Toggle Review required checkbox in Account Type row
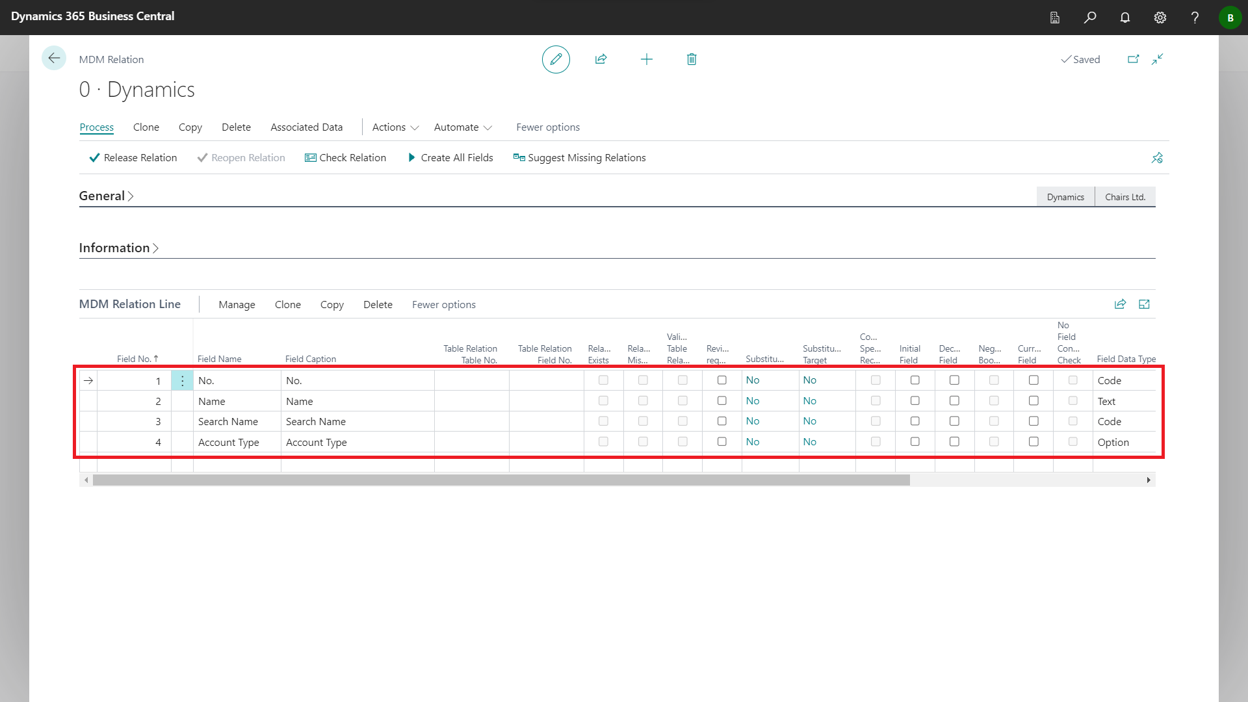The image size is (1248, 702). click(x=721, y=442)
